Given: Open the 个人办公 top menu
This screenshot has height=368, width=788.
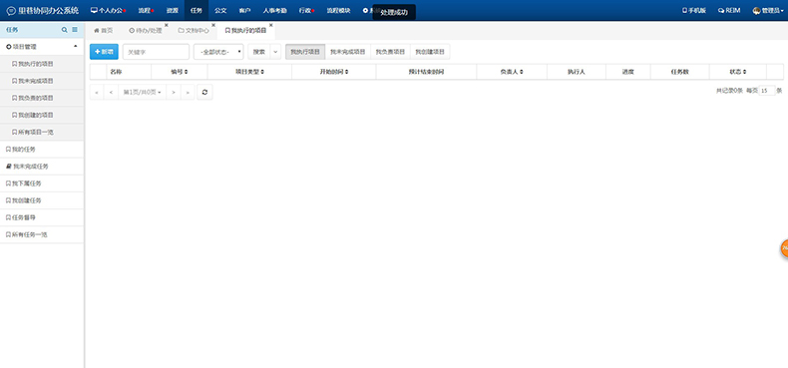Looking at the screenshot, I should point(108,11).
